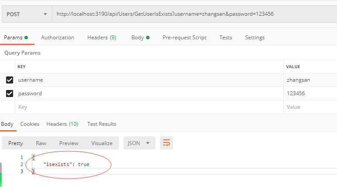Image resolution: width=337 pixels, height=187 pixels.
Task: Select the Preview view button
Action: (69, 143)
